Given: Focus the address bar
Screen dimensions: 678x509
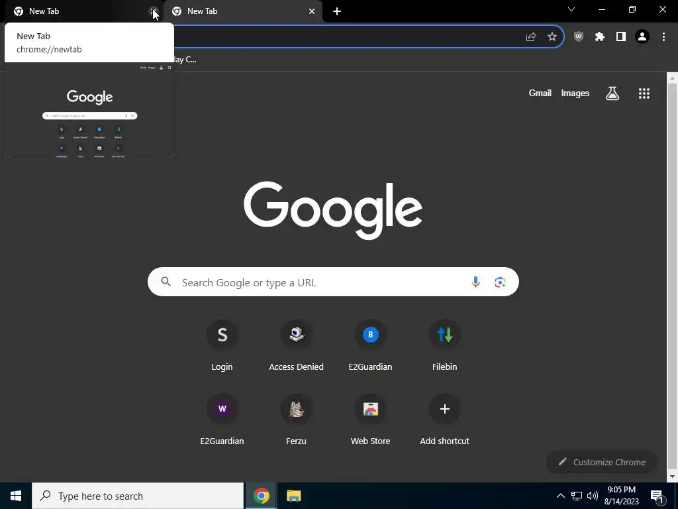Looking at the screenshot, I should click(x=346, y=37).
